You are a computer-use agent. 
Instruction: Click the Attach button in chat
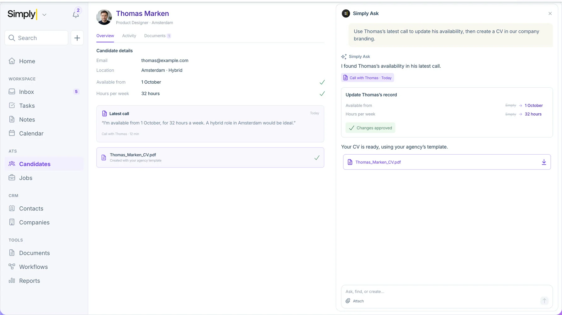coord(355,301)
